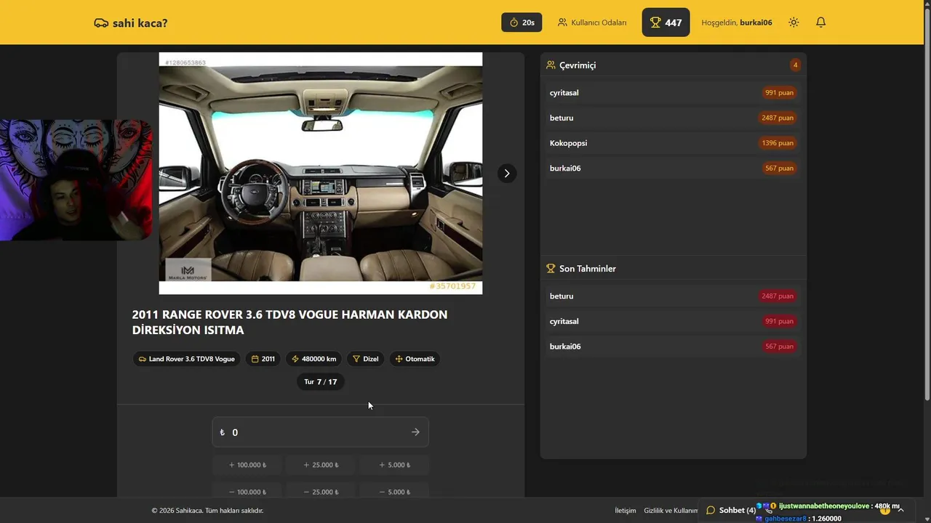This screenshot has height=523, width=931.
Task: Add 25.000 ₺ to the guess
Action: [x=321, y=465]
